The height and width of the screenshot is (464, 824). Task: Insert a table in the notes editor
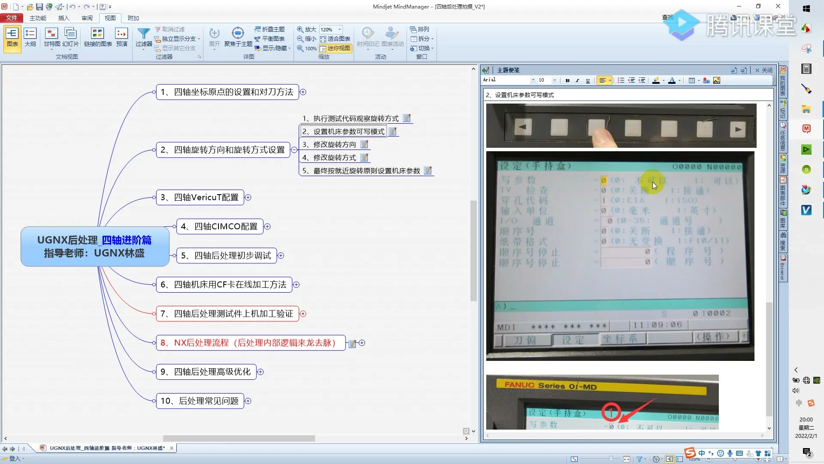(692, 80)
